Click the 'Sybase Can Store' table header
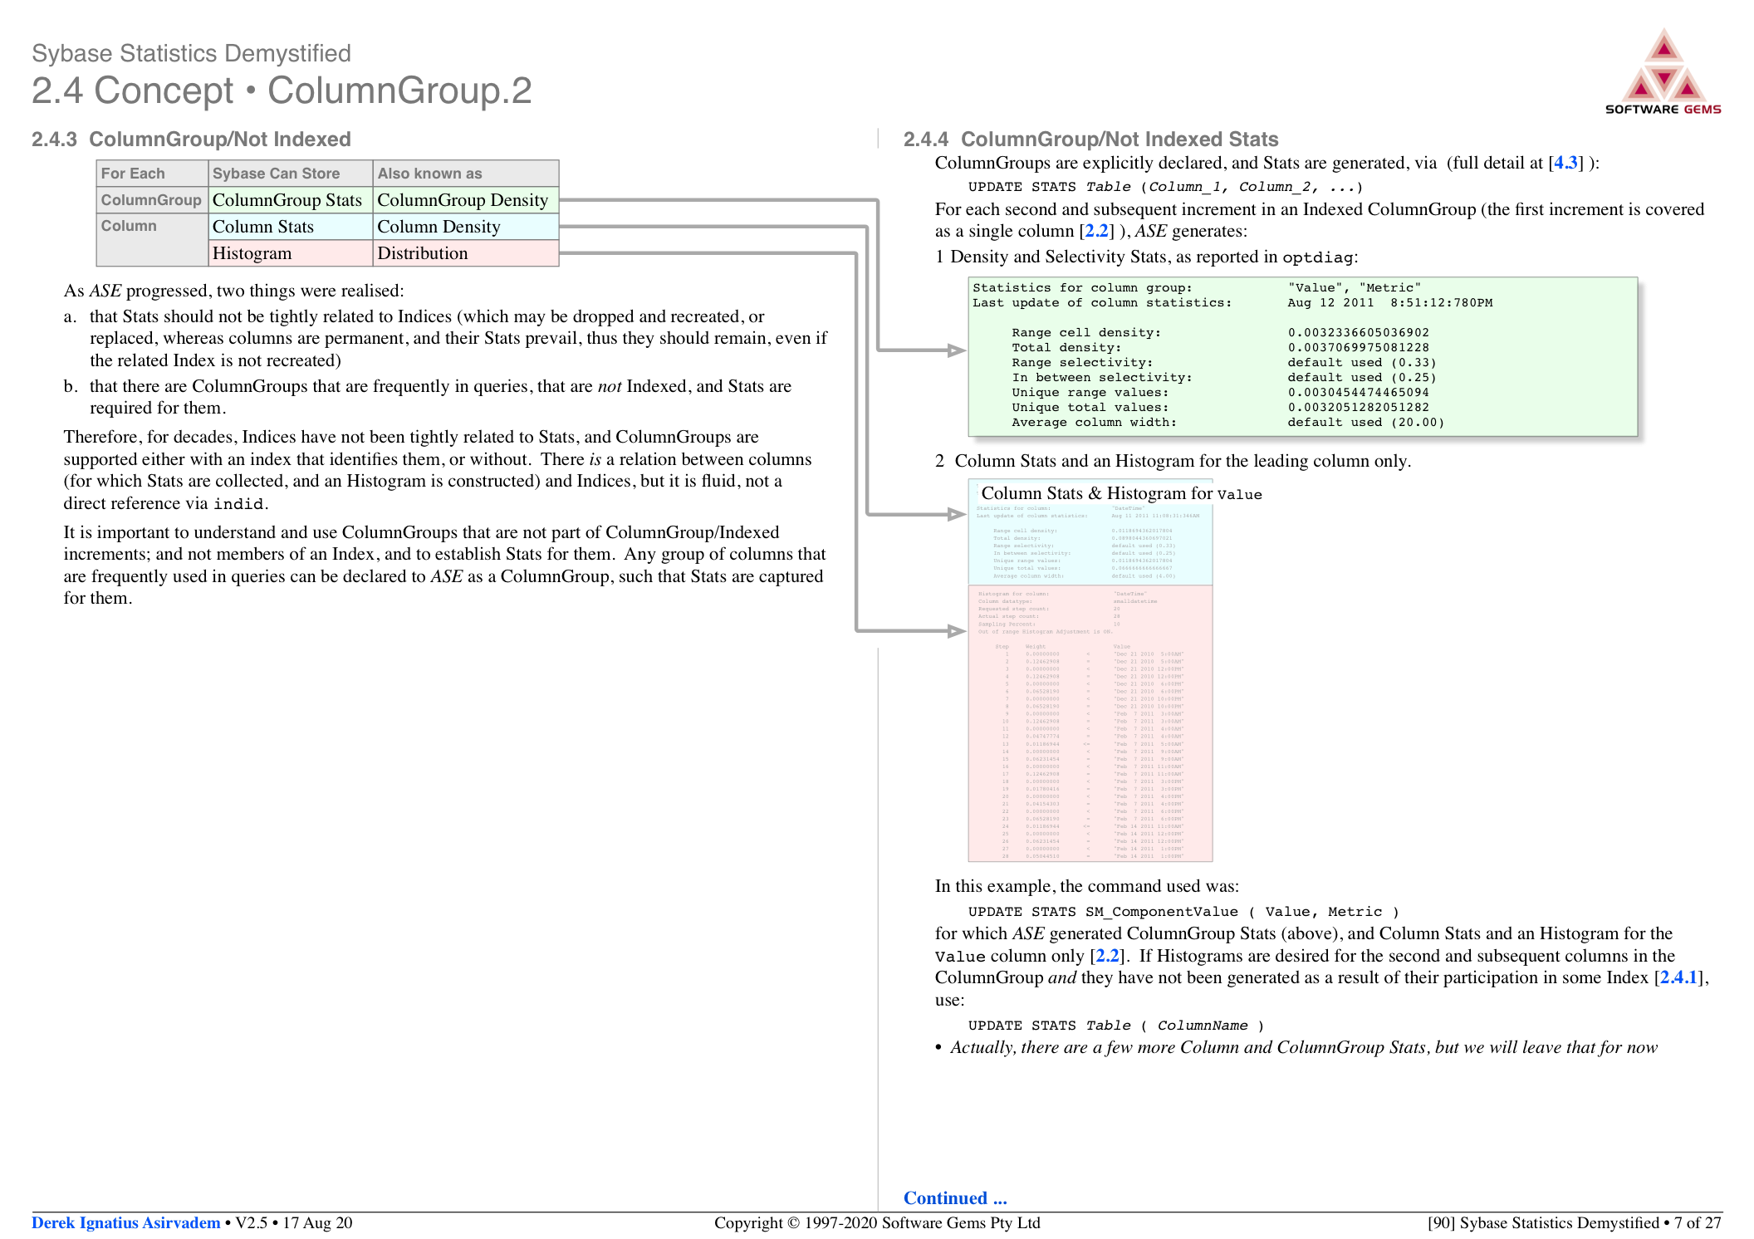This screenshot has height=1239, width=1754. (290, 174)
